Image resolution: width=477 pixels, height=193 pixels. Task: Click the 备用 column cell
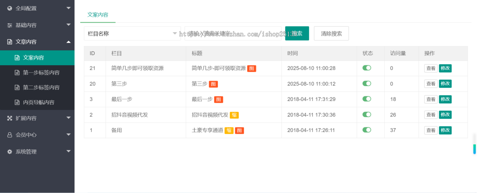145,130
